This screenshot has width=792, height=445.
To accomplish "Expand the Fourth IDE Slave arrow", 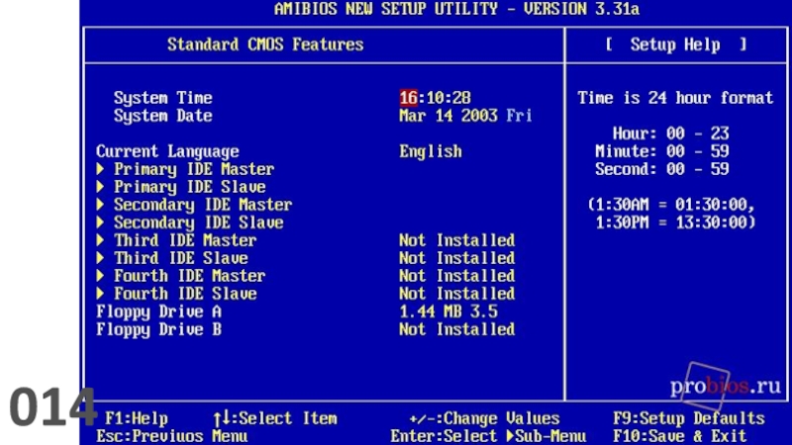I will (x=101, y=293).
